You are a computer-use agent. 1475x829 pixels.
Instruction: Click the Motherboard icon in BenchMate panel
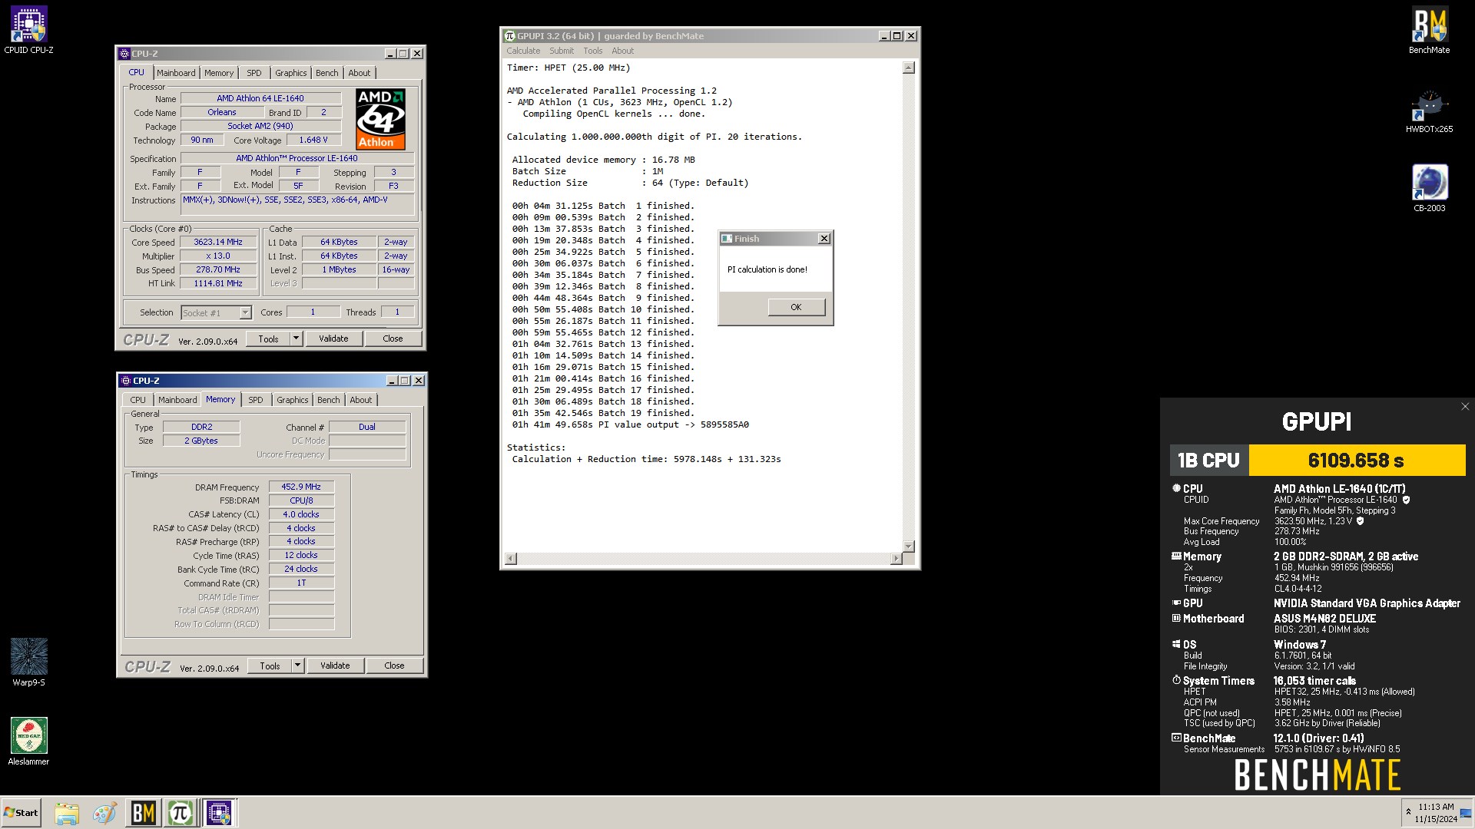pyautogui.click(x=1176, y=618)
